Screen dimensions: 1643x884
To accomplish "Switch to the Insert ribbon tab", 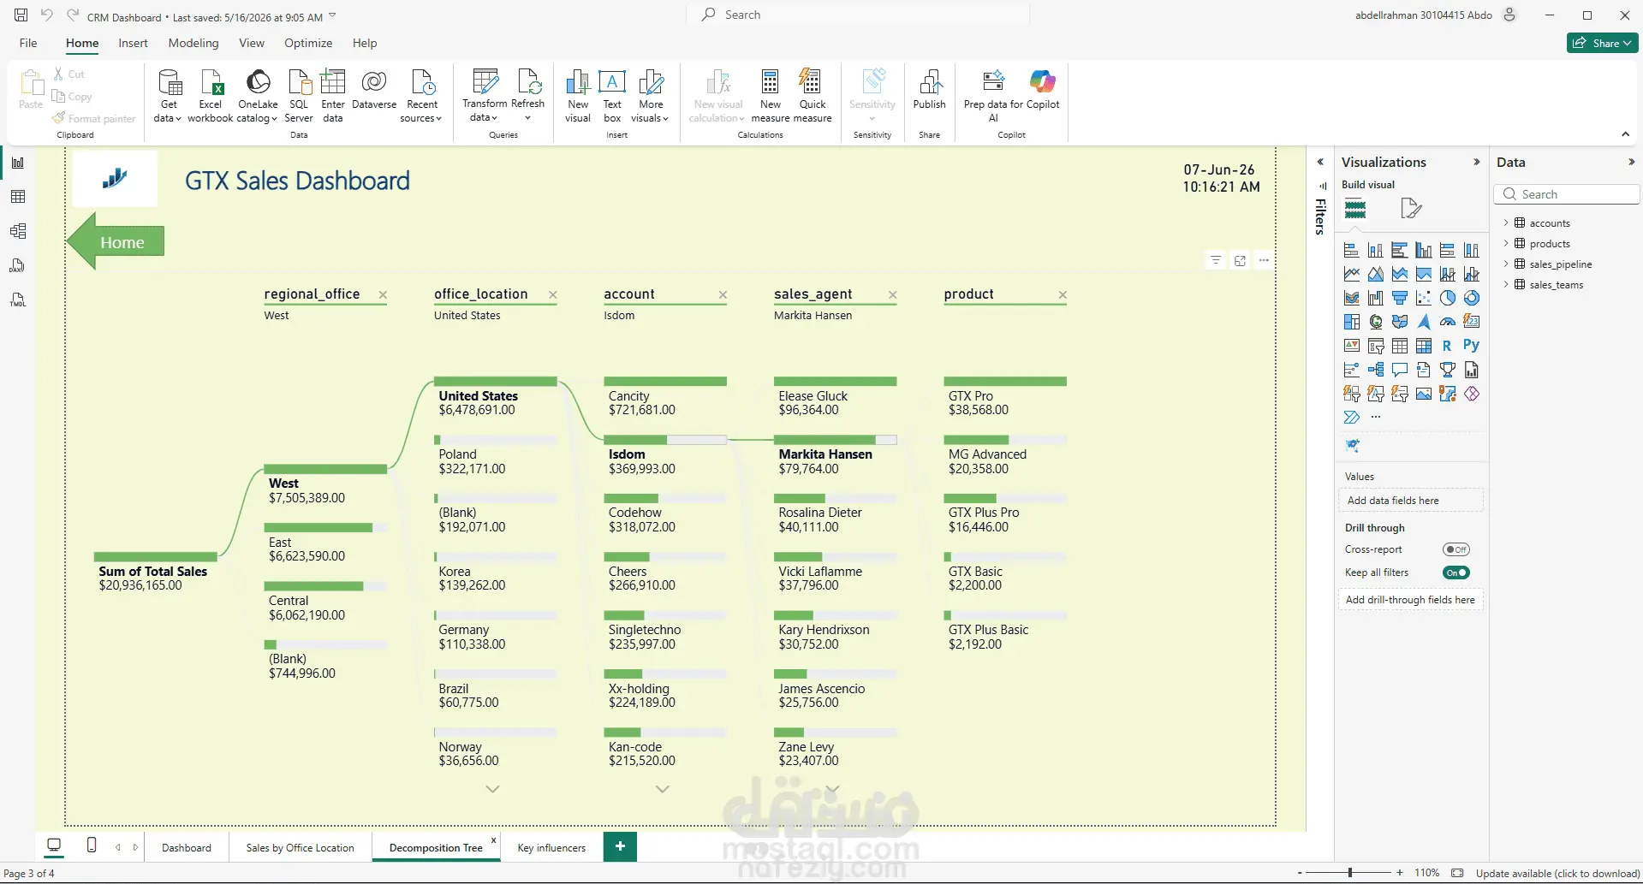I will pos(133,43).
